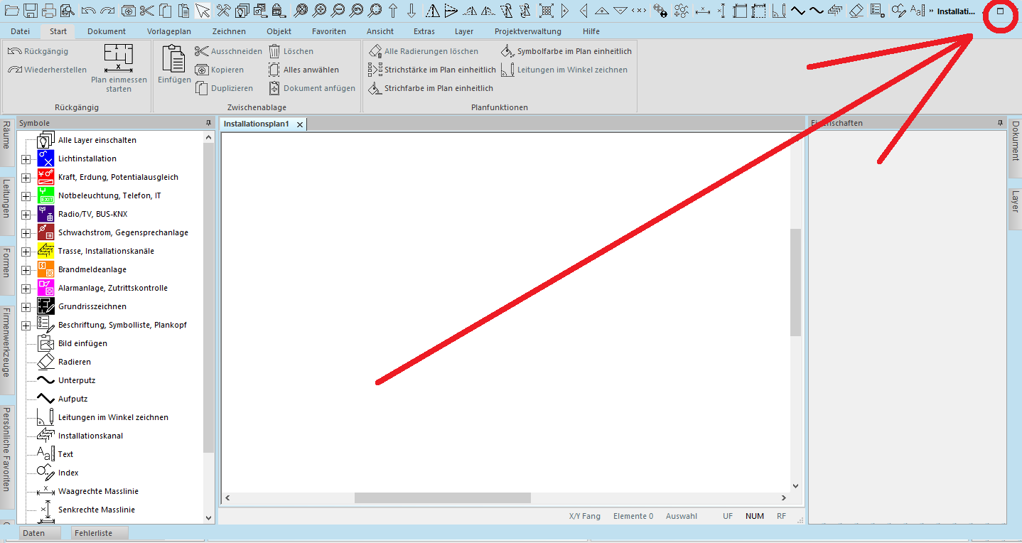The image size is (1022, 543).
Task: Click the zoom in magnifier icon
Action: 319,11
